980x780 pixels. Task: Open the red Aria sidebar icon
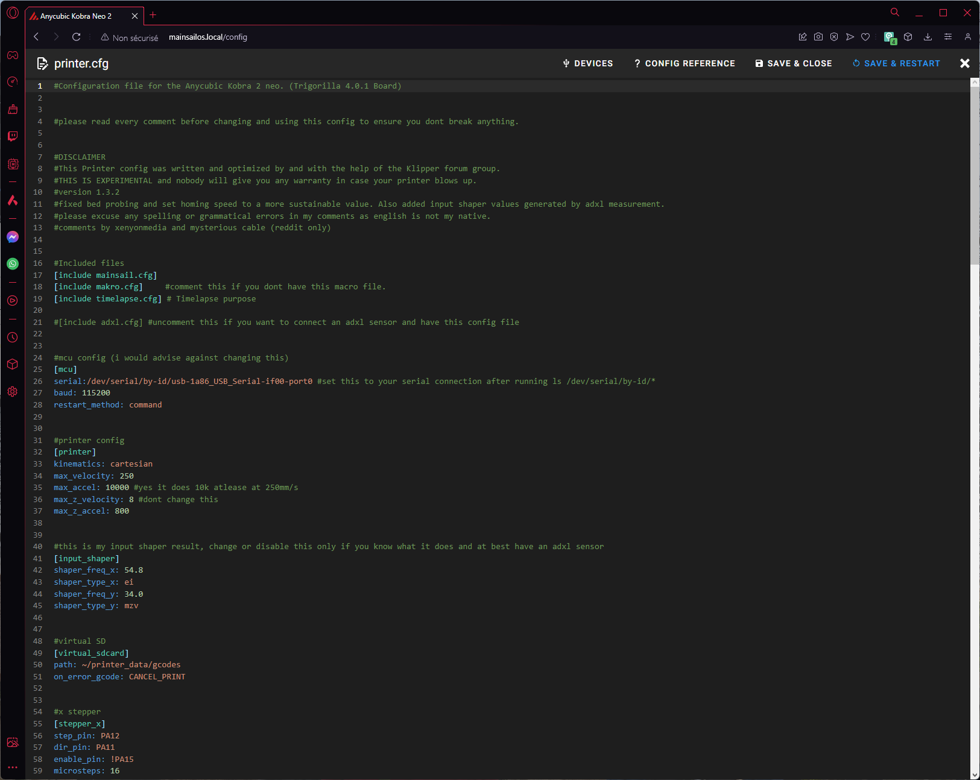tap(13, 200)
